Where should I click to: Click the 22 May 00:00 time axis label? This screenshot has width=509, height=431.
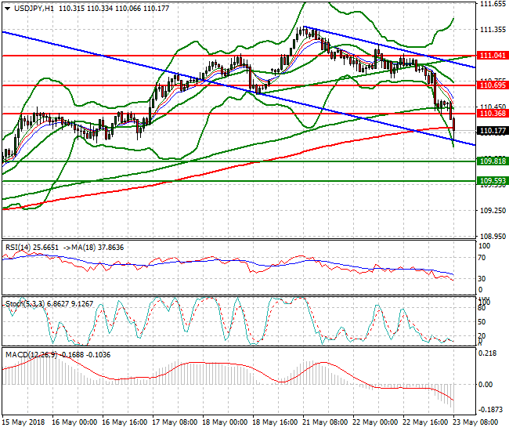pos(375,422)
